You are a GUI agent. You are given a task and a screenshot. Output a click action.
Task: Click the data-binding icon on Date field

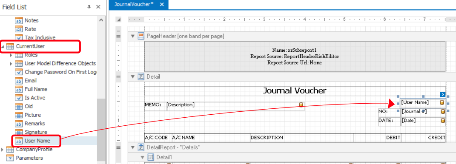[443, 121]
